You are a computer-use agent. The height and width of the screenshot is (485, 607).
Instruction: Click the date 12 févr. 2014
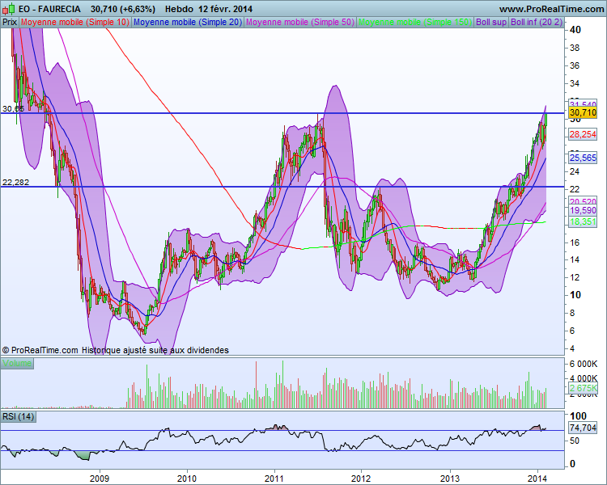pos(225,9)
